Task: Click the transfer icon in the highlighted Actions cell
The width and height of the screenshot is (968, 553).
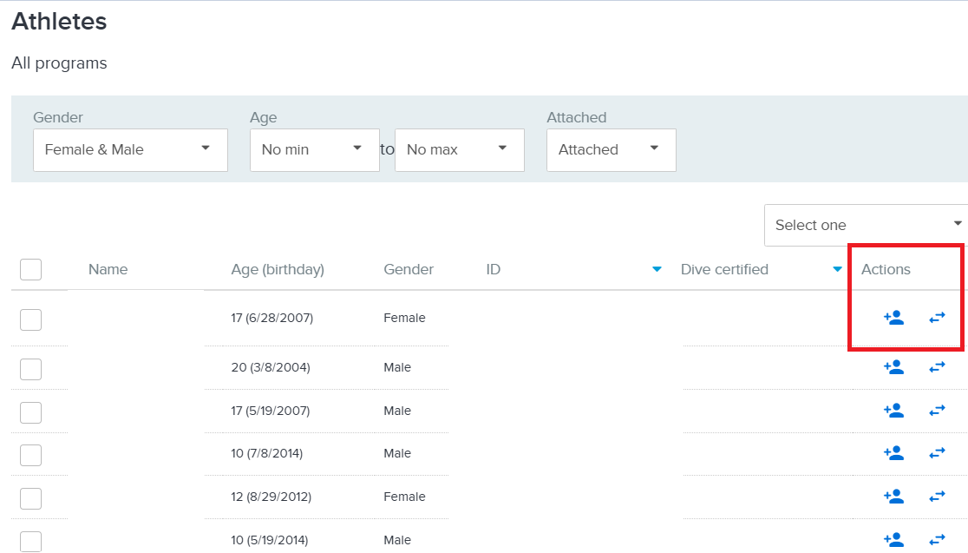Action: coord(937,318)
